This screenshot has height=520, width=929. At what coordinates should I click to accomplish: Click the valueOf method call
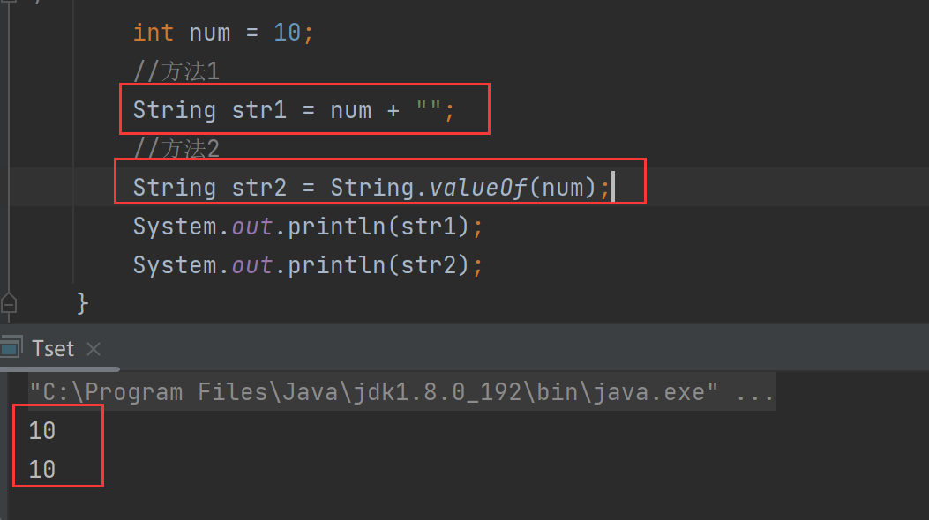(x=478, y=188)
